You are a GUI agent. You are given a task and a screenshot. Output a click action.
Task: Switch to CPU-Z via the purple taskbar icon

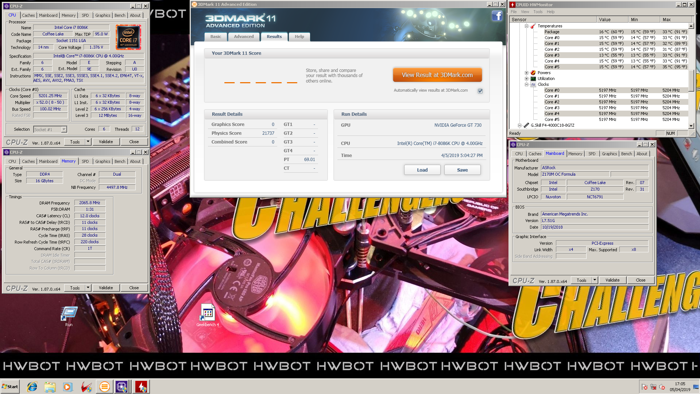click(x=121, y=387)
